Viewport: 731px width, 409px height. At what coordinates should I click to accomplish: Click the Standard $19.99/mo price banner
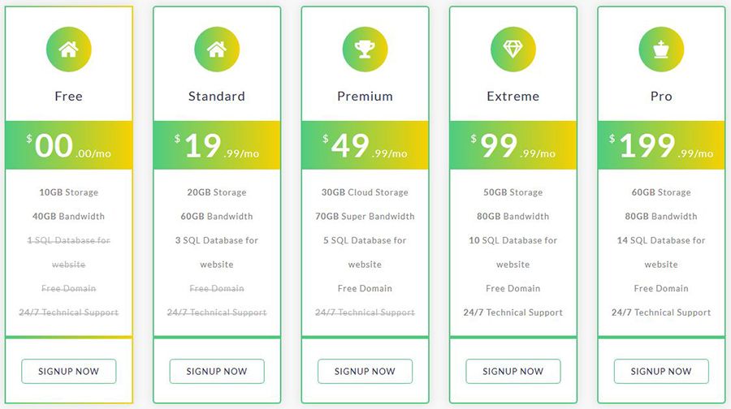217,145
